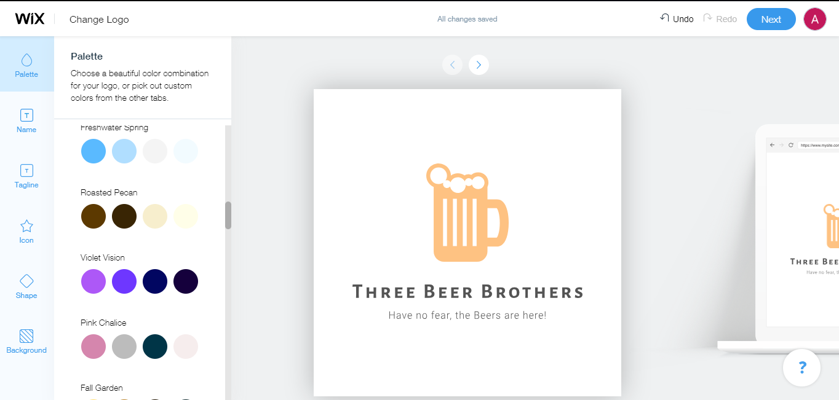The width and height of the screenshot is (839, 400).
Task: Go back using the left arrow above the logo
Action: point(452,65)
